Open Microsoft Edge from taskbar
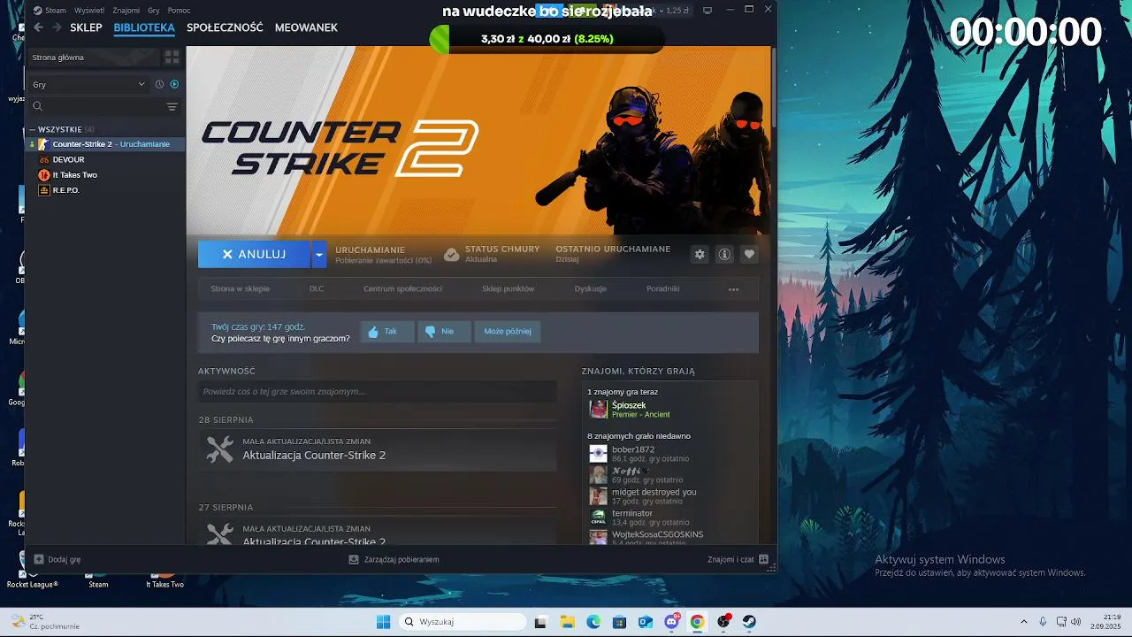The height and width of the screenshot is (637, 1132). pos(593,622)
